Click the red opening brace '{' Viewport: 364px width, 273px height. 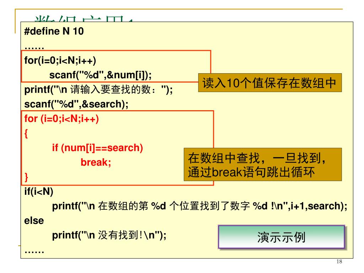(x=26, y=134)
